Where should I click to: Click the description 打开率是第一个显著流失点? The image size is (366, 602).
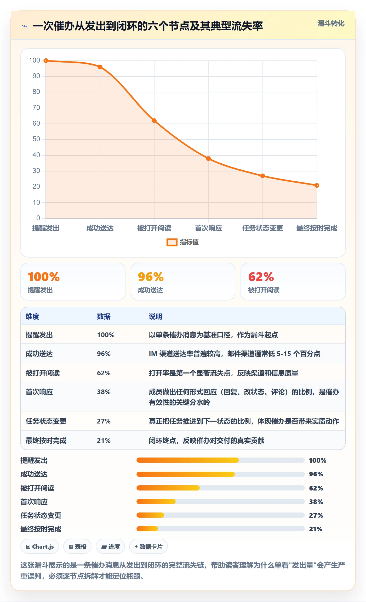click(224, 373)
